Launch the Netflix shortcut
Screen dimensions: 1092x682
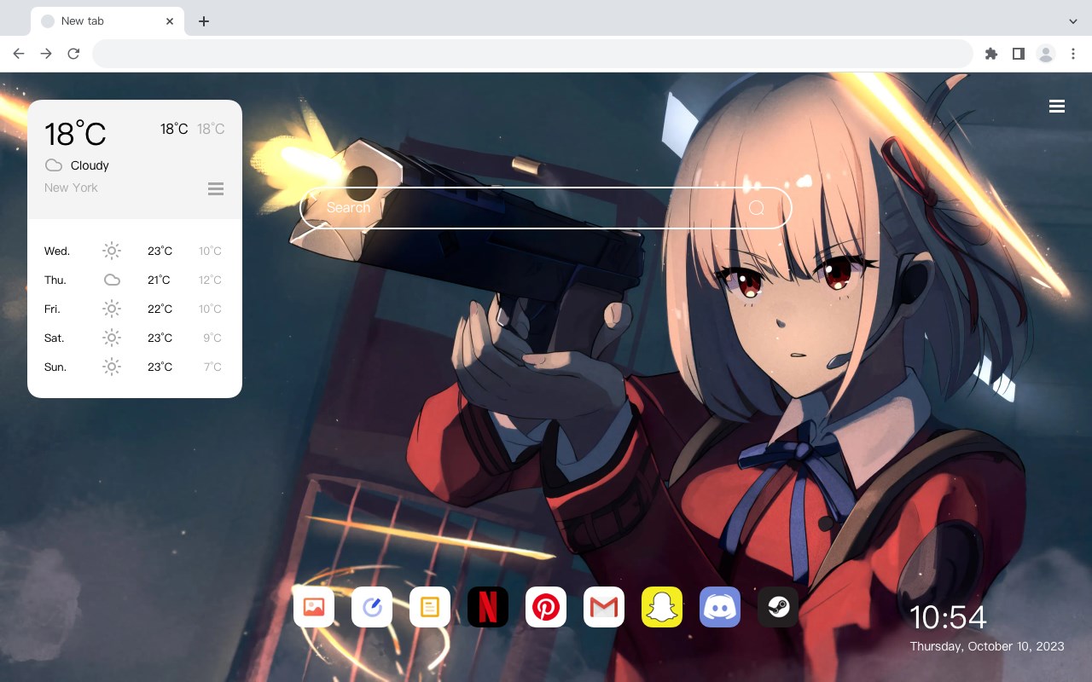488,607
